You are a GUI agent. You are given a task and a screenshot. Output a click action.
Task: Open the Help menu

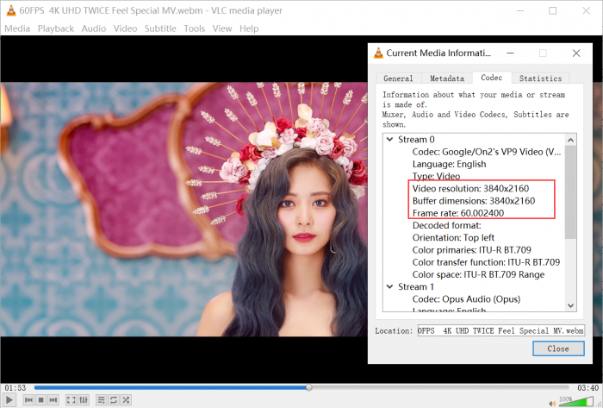[249, 28]
